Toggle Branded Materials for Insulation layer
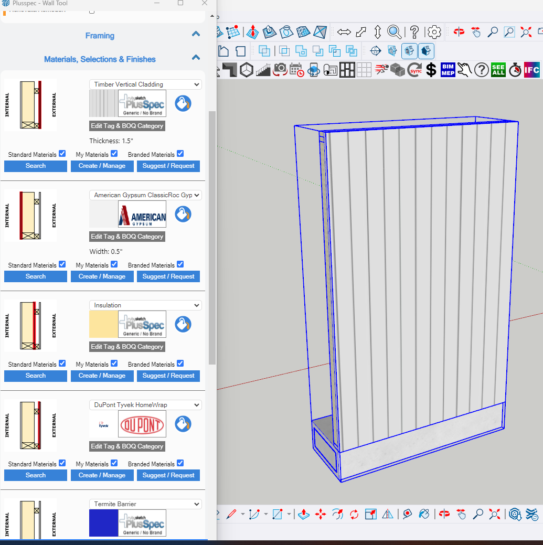Viewport: 543px width, 545px height. point(180,363)
